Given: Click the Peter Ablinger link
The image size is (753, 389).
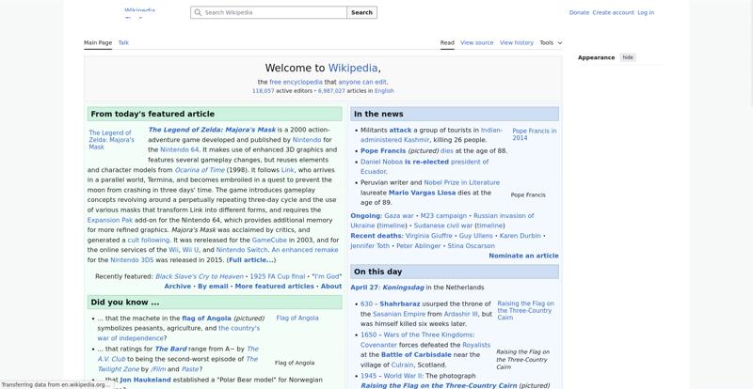Looking at the screenshot, I should (x=418, y=245).
